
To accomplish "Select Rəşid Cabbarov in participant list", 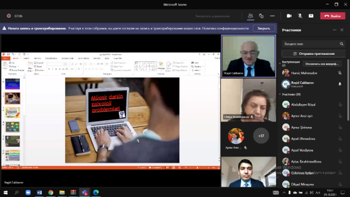I will pos(312,84).
